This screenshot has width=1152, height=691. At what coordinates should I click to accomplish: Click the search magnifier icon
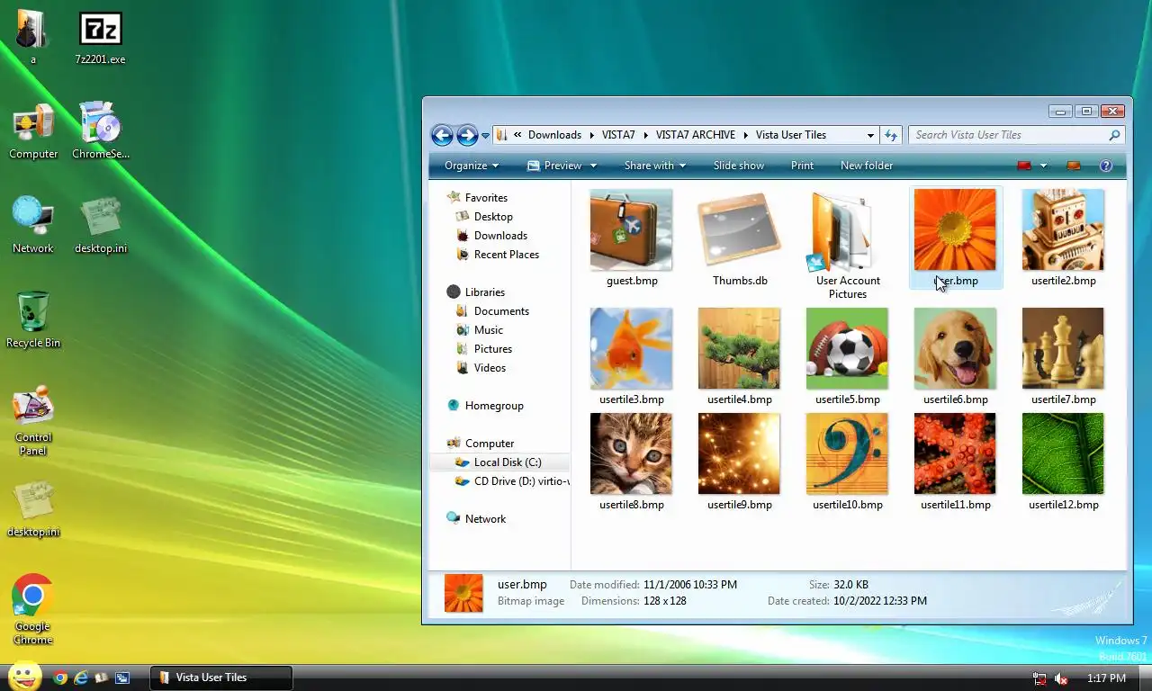(x=1114, y=135)
